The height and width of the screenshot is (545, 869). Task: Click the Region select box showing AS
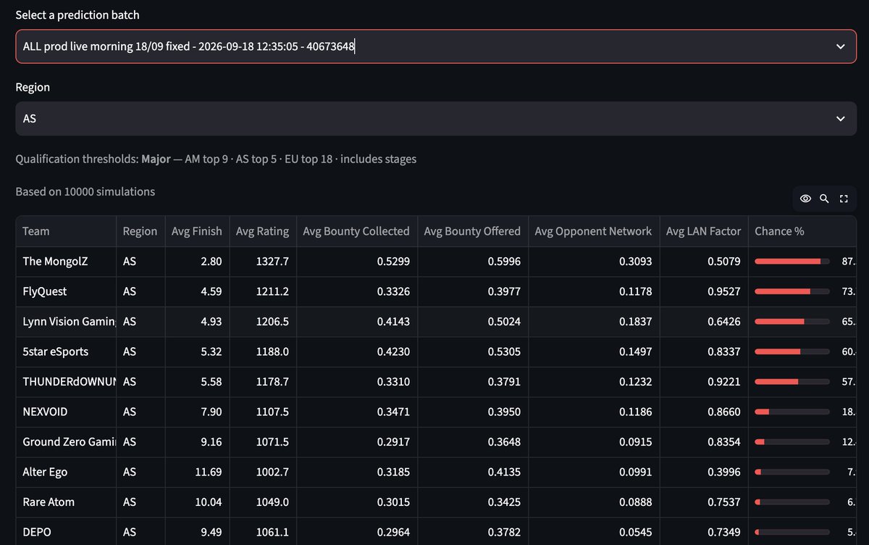[x=436, y=118]
